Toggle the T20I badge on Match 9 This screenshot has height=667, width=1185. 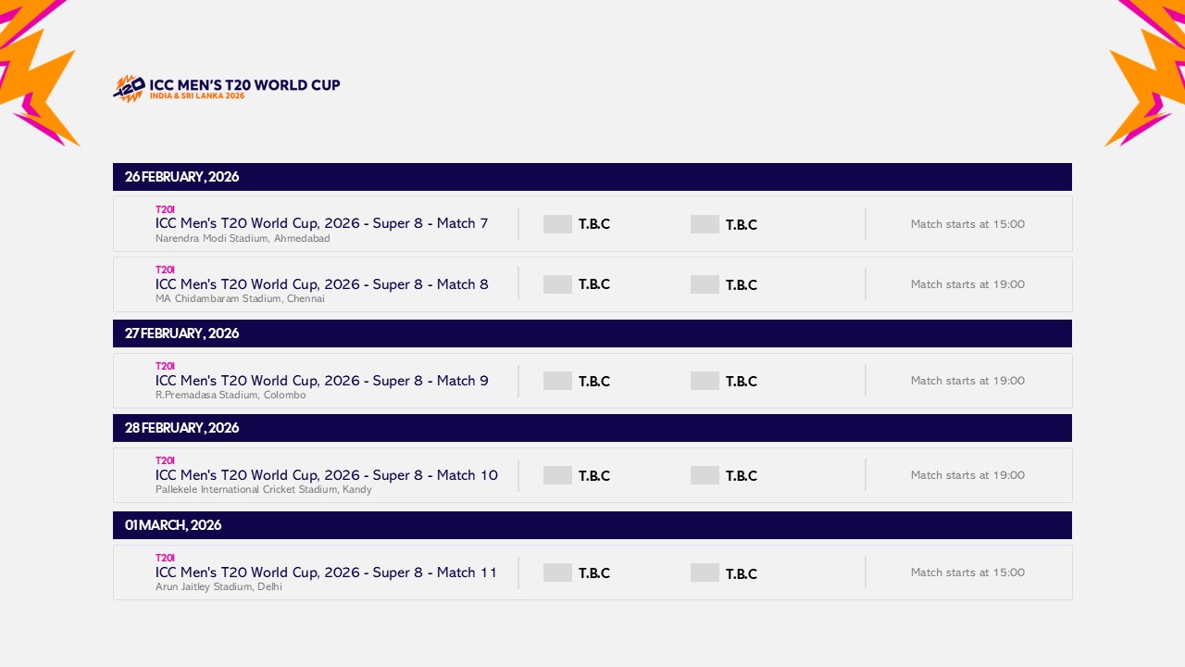point(165,366)
